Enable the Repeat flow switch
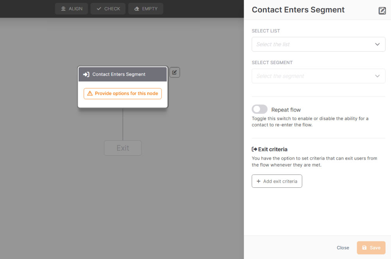Viewport: 391px width, 259px height. (x=259, y=109)
